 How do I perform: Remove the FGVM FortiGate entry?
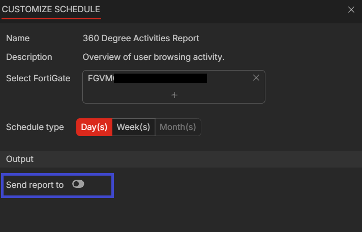[256, 78]
